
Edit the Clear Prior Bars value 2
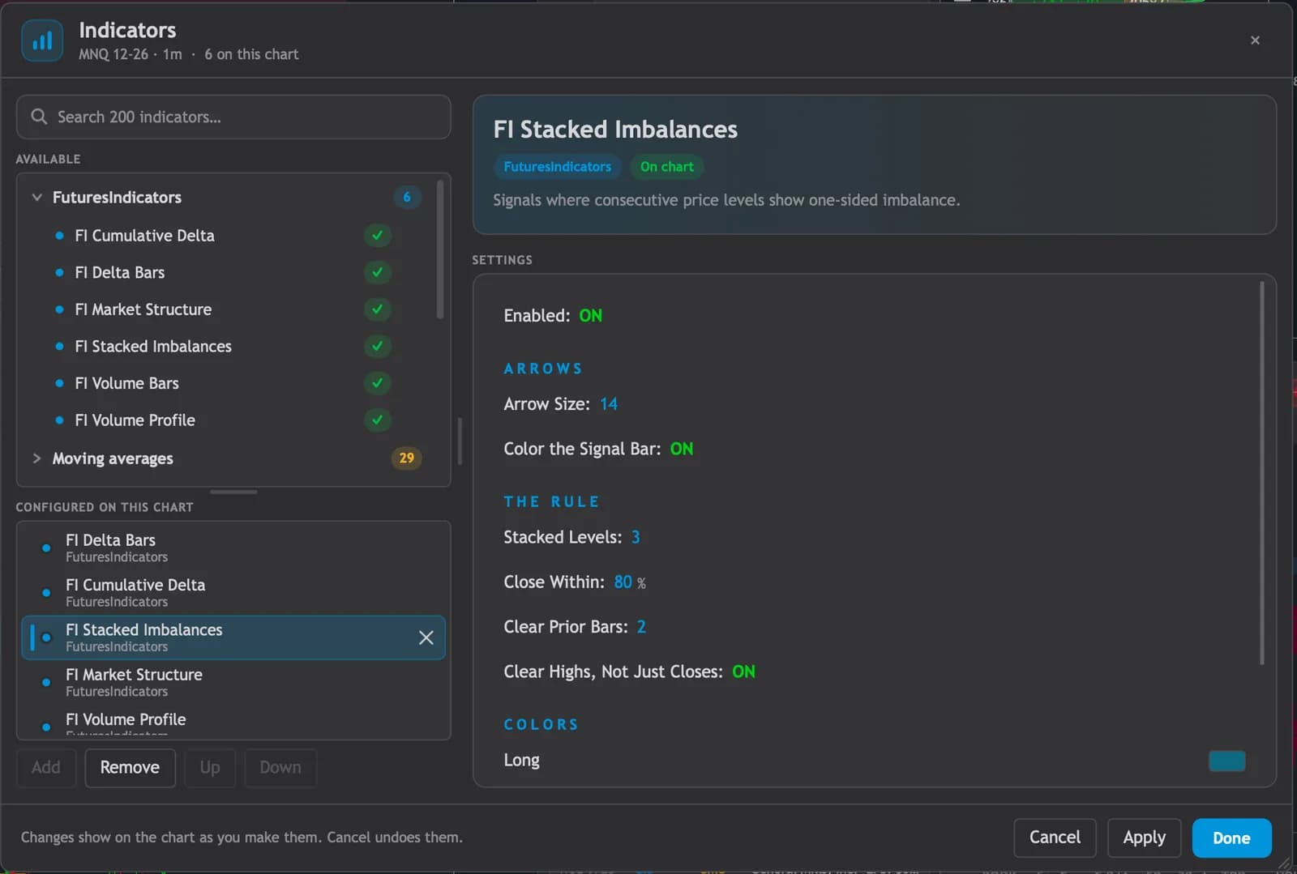641,627
